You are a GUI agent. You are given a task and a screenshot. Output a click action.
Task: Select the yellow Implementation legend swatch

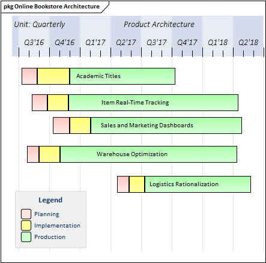point(26,225)
